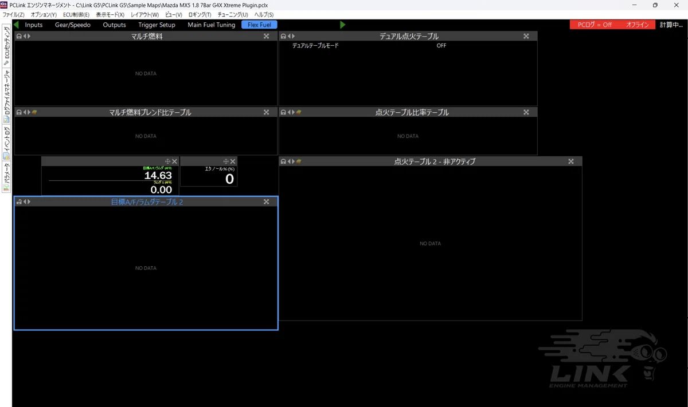Open the パラメータ side tab
Viewport: 688px width, 407px height.
coord(6,178)
